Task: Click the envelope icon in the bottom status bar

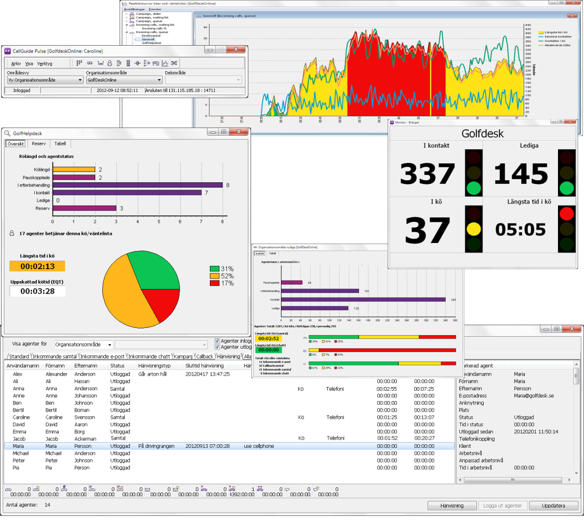Action: [x=148, y=488]
